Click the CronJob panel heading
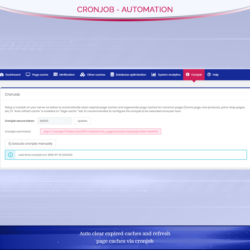 pos(12,94)
